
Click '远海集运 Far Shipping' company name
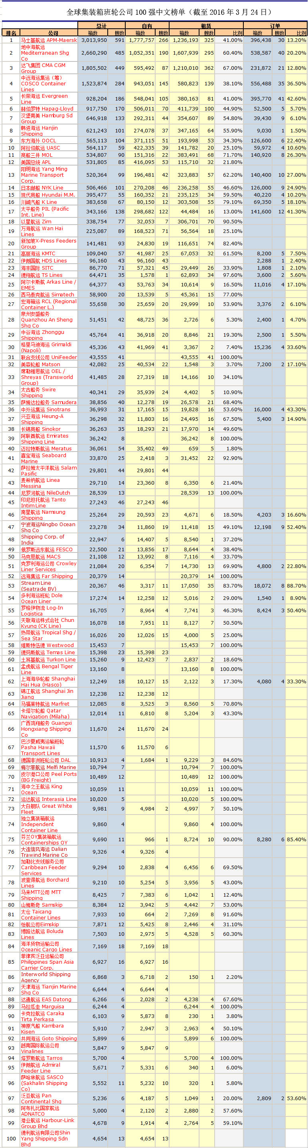tap(47, 576)
